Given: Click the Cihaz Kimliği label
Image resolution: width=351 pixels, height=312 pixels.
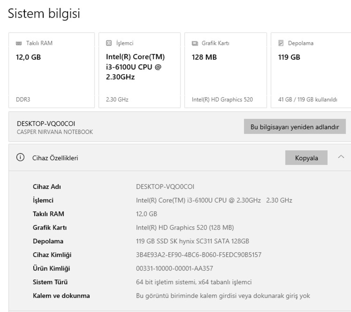Looking at the screenshot, I should (52, 255).
